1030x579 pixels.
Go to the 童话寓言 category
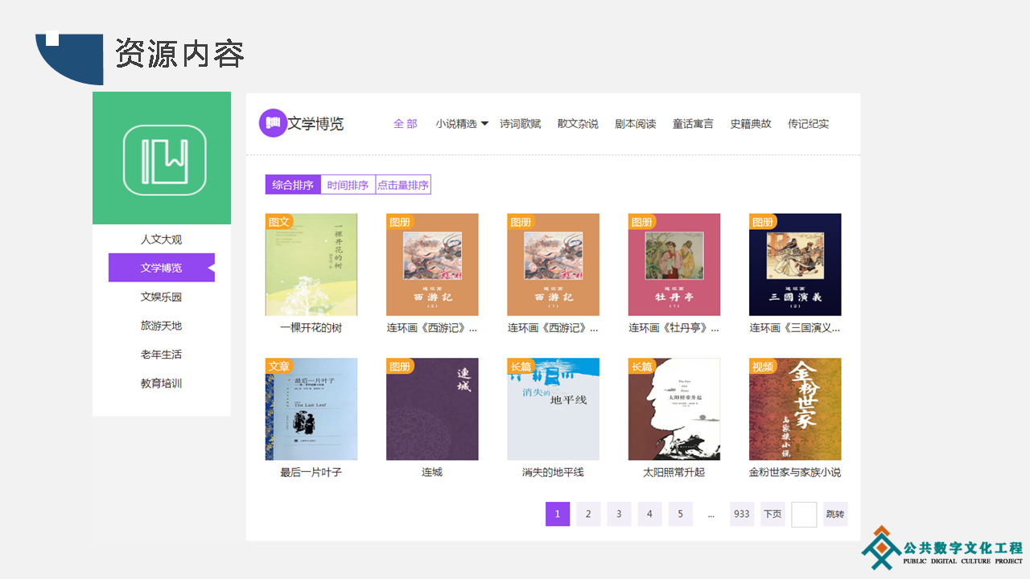point(693,124)
